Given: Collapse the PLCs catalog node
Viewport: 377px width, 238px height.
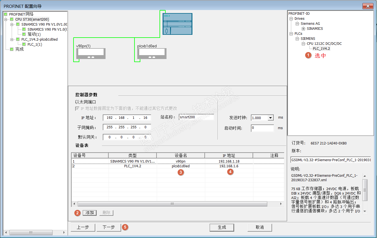Looking at the screenshot, I should [291, 34].
